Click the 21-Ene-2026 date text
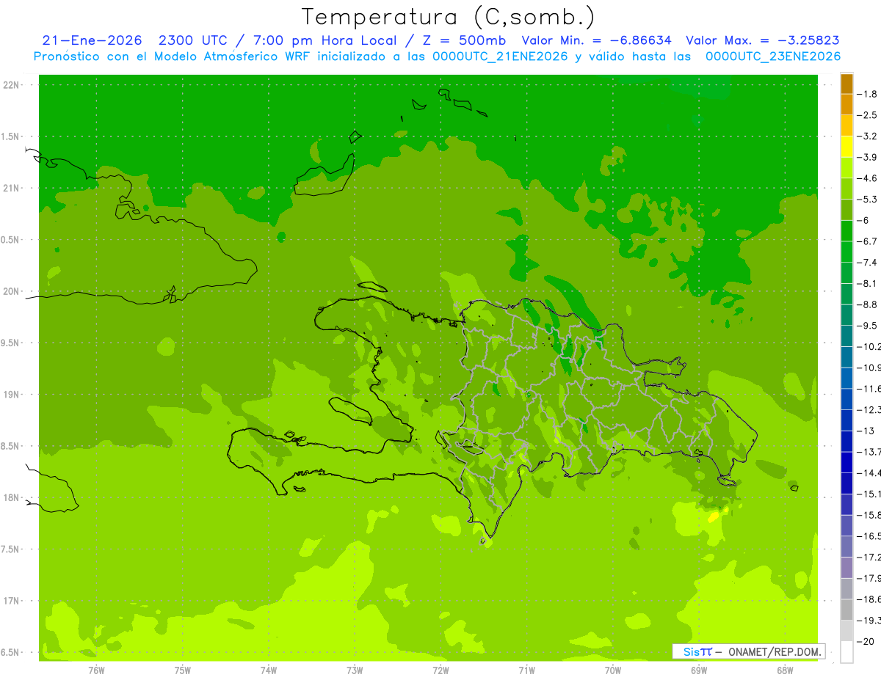Viewport: 881px width, 680px height. (x=92, y=40)
